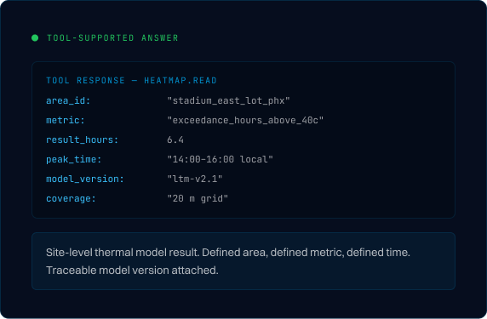Click the word ANSWER in the heading
Image resolution: width=487 pixels, height=319 pixels.
click(160, 38)
